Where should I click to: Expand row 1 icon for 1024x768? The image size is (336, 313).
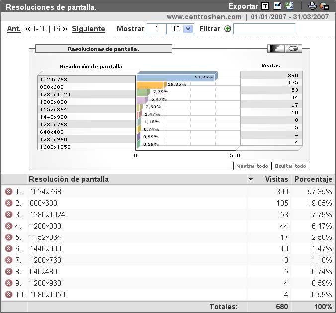(8, 191)
